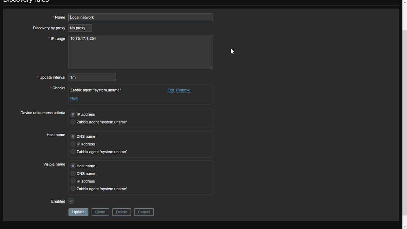Remove the Zabbix agent system.uname check

click(x=183, y=90)
